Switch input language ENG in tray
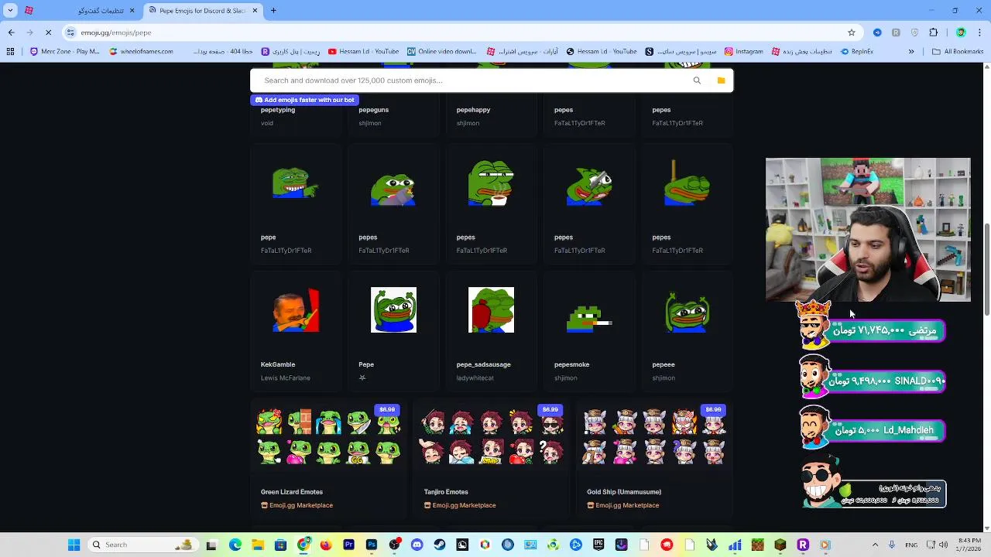Viewport: 991px width, 557px height. pyautogui.click(x=912, y=545)
